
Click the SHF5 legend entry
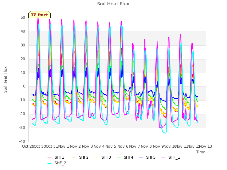pos(147,157)
